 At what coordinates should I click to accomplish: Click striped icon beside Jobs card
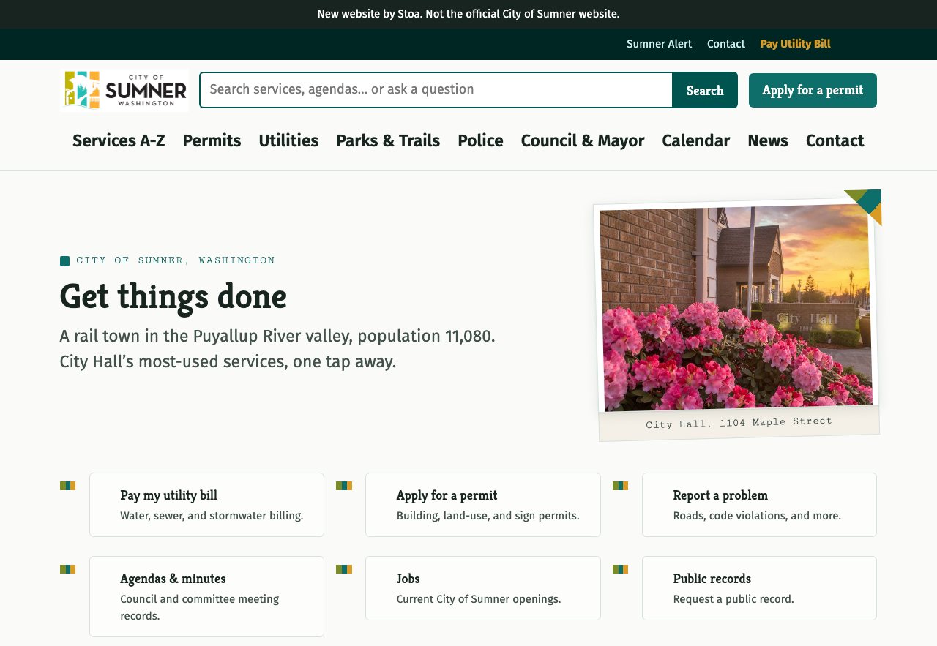click(344, 569)
